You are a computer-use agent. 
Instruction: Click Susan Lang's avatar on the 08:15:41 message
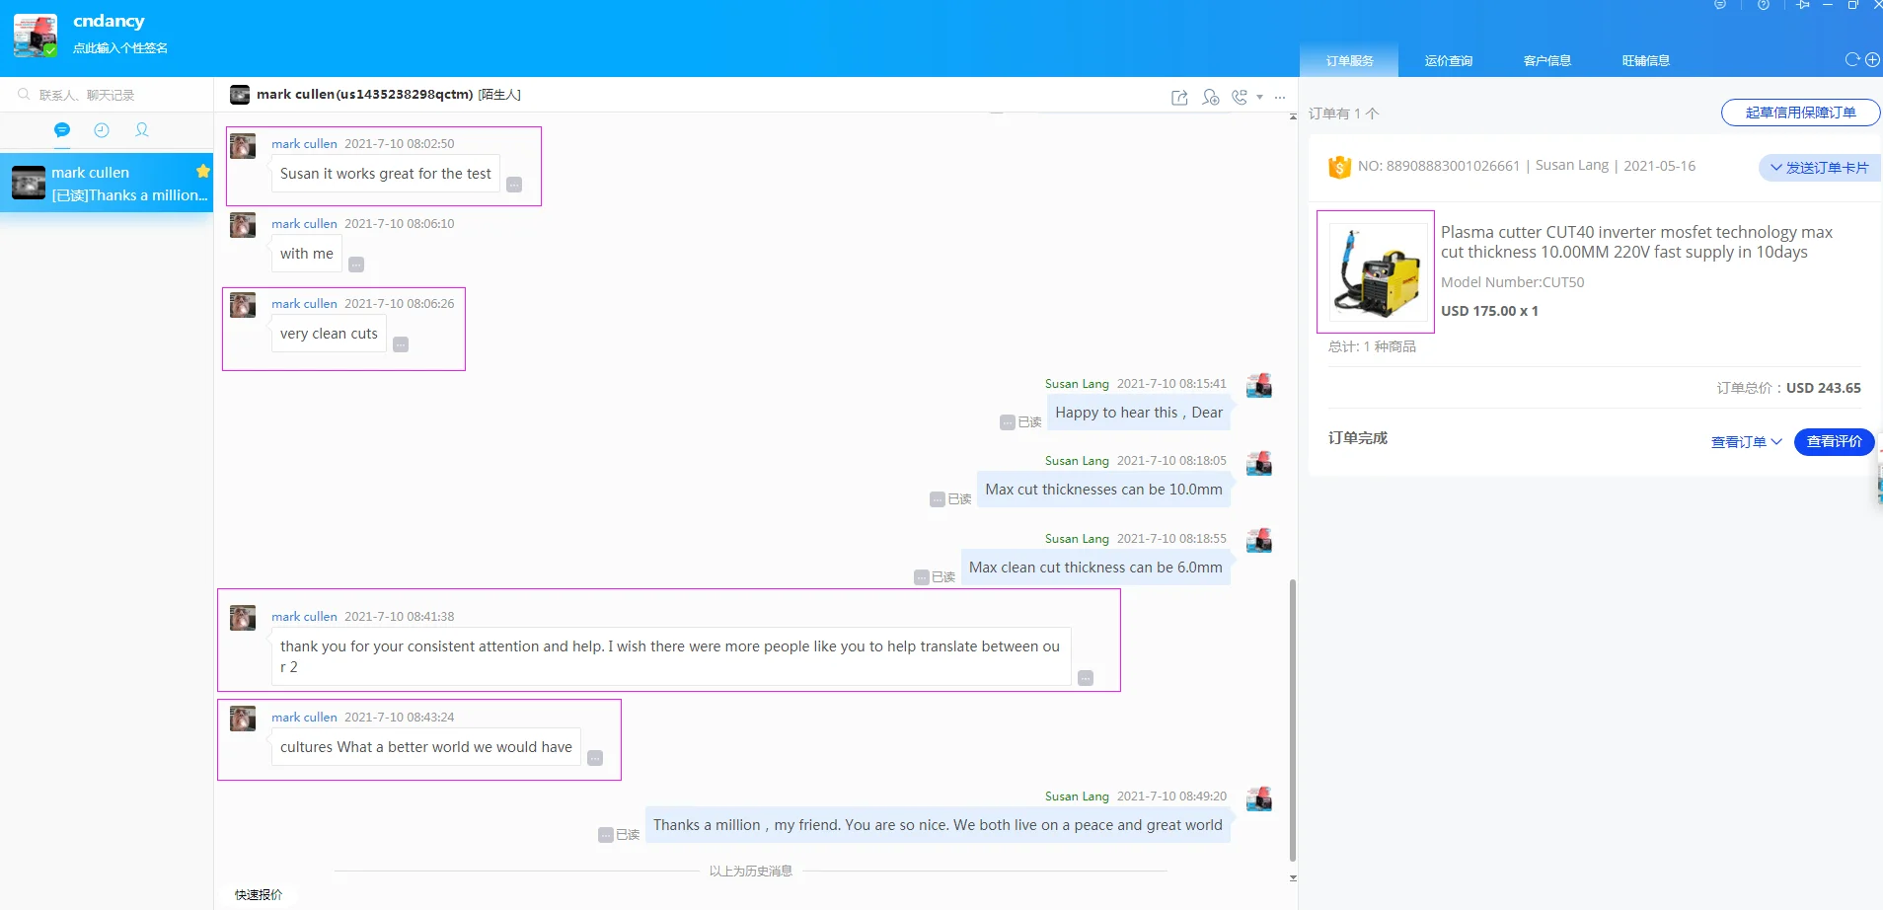(1258, 385)
